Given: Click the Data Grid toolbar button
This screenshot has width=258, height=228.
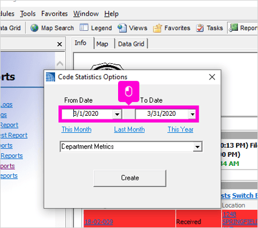Looking at the screenshot, I should coord(10,28).
